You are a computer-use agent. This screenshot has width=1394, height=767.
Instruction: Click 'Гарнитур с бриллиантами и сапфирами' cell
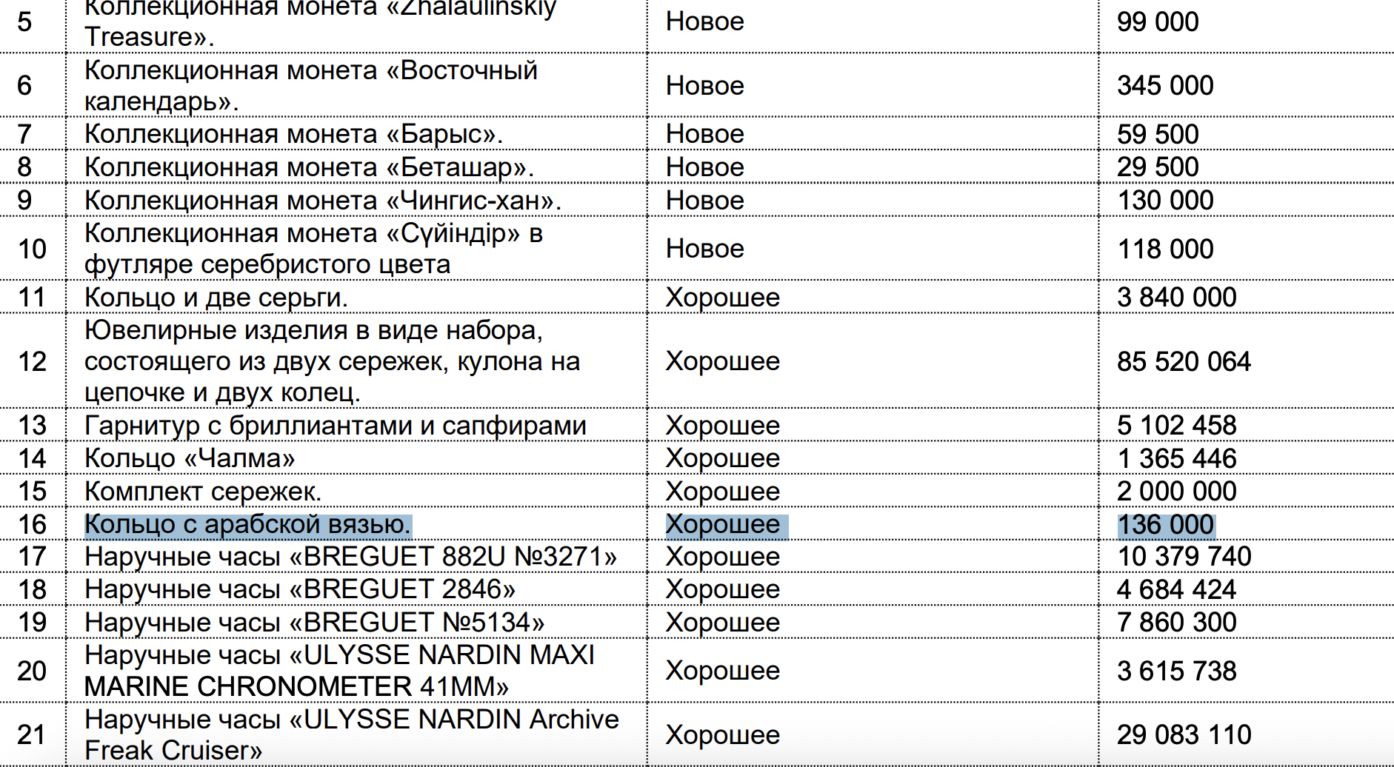point(335,426)
